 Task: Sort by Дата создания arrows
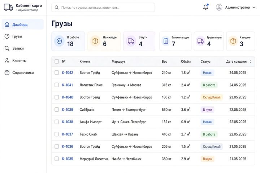[250, 61]
